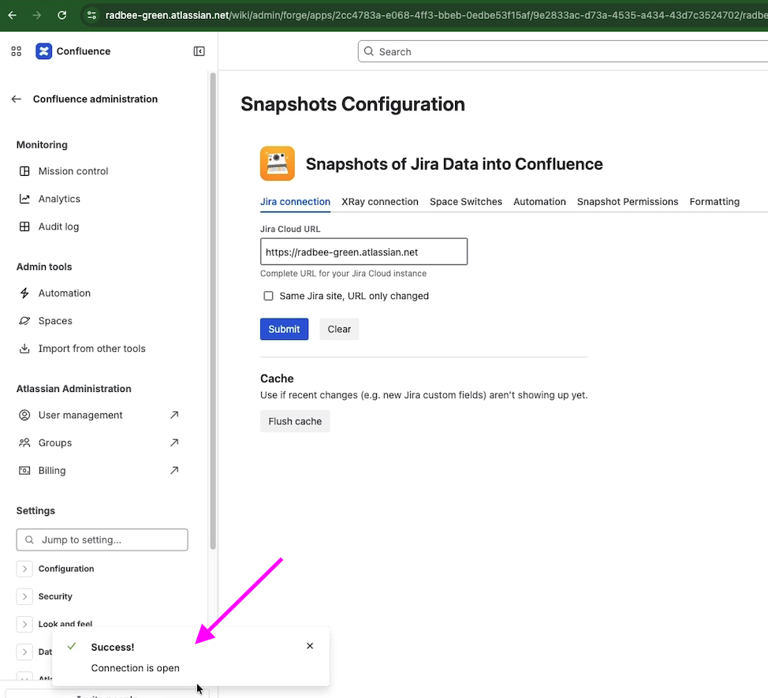Click the Audit log icon
The height and width of the screenshot is (698, 768).
[24, 226]
